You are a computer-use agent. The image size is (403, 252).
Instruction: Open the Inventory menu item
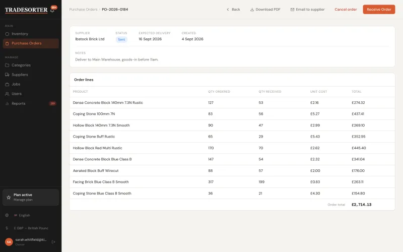pos(31,34)
